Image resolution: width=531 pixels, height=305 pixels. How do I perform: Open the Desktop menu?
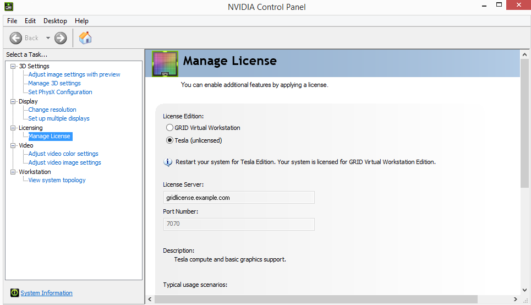[55, 21]
